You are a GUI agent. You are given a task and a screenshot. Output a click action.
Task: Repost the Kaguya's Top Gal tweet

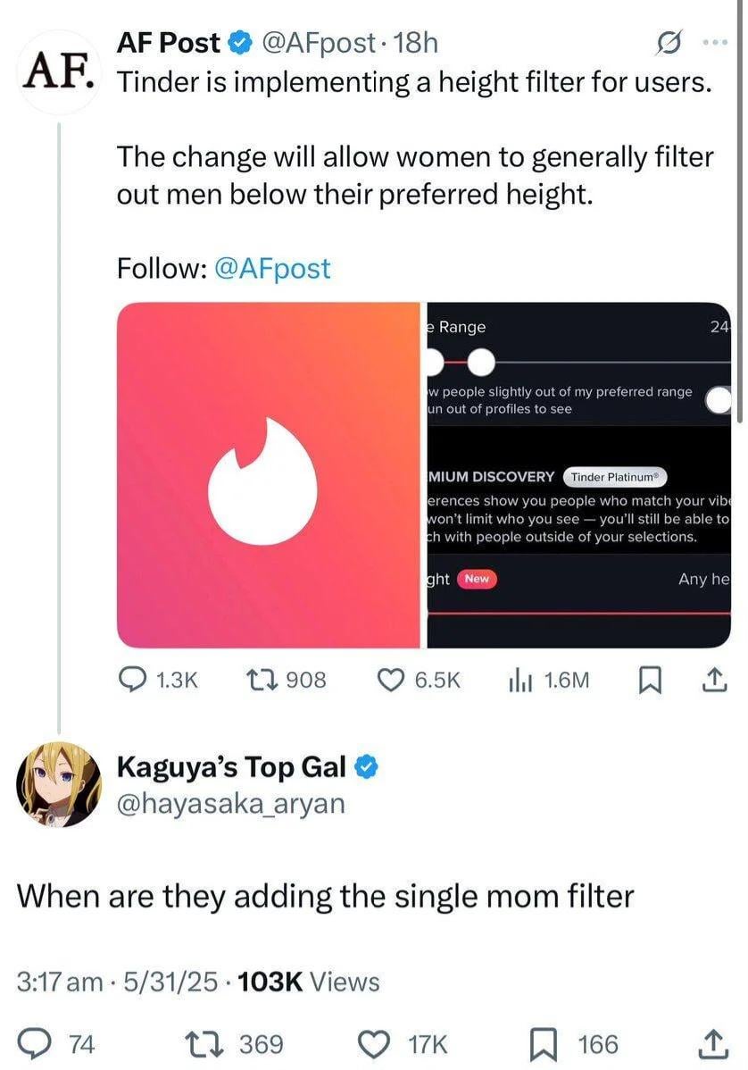click(x=212, y=1043)
